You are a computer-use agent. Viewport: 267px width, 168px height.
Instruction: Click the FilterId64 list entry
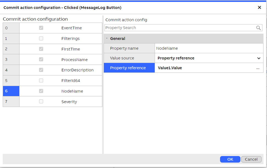[70, 81]
